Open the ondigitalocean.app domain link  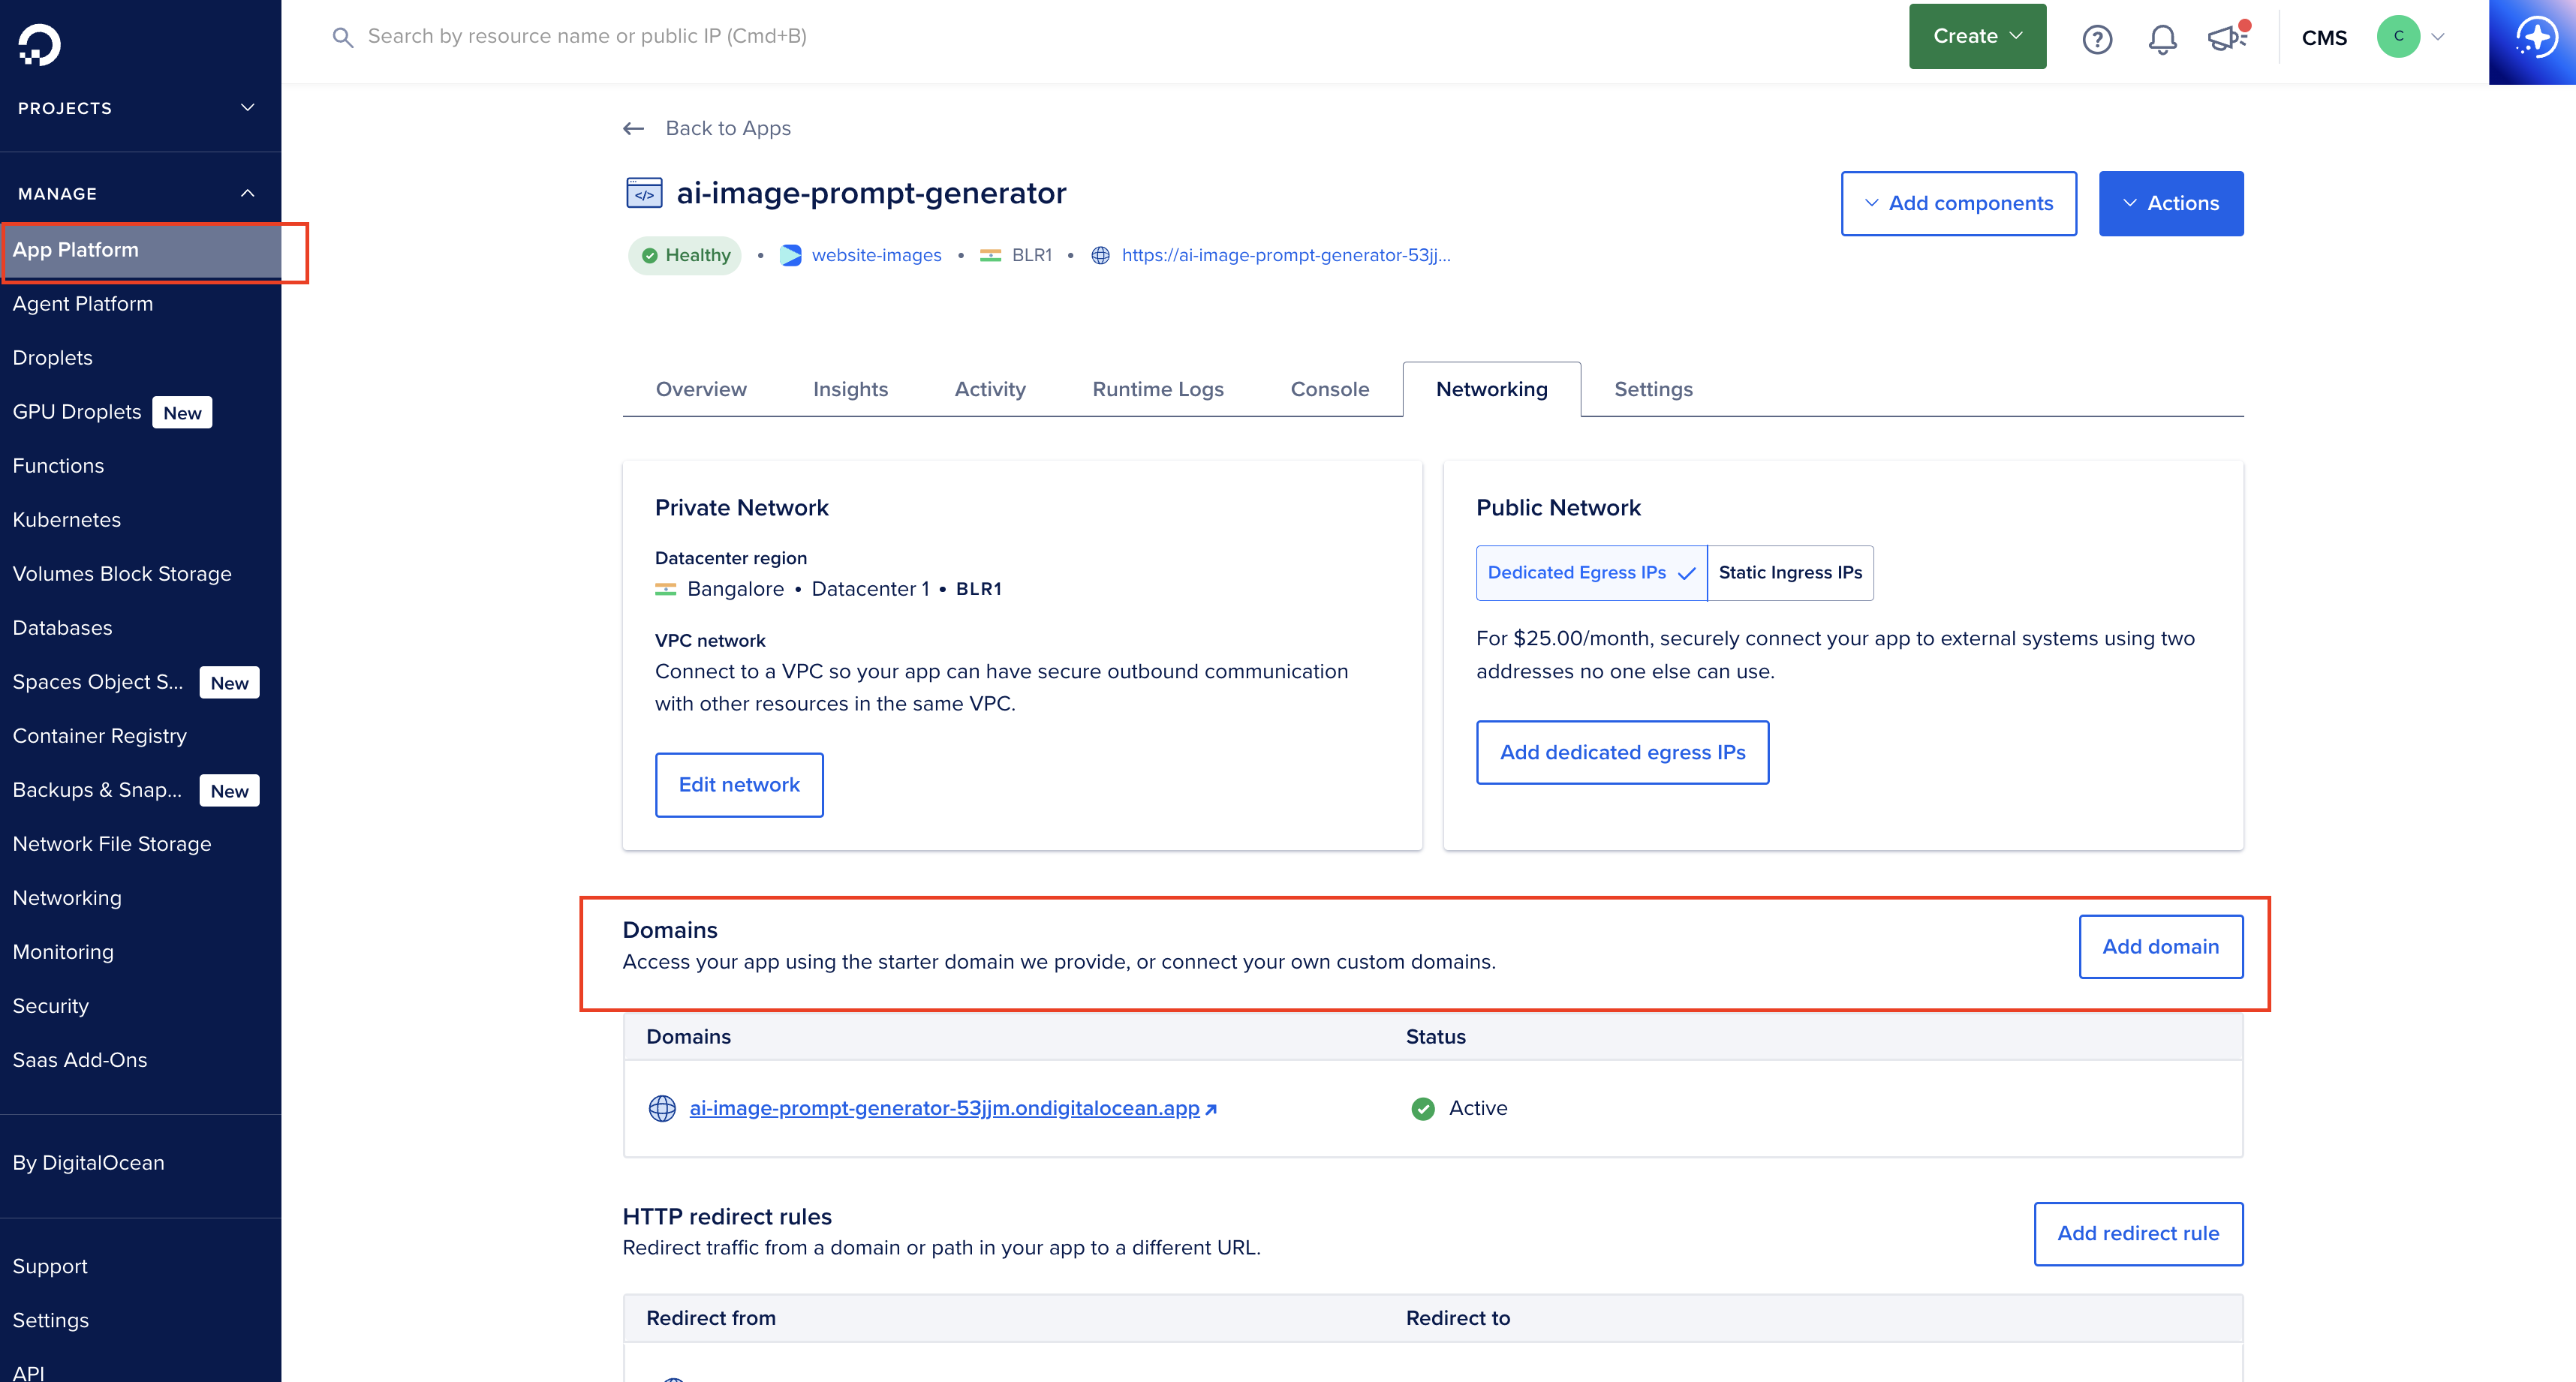click(x=944, y=1108)
